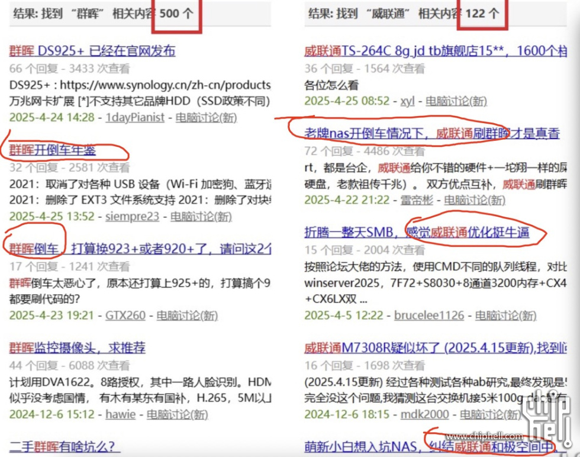Click the date 2024-12-6 15:12

(x=52, y=414)
